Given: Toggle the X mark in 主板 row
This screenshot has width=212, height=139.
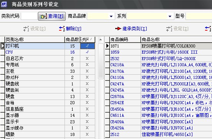Looking at the screenshot, I should point(88,71).
